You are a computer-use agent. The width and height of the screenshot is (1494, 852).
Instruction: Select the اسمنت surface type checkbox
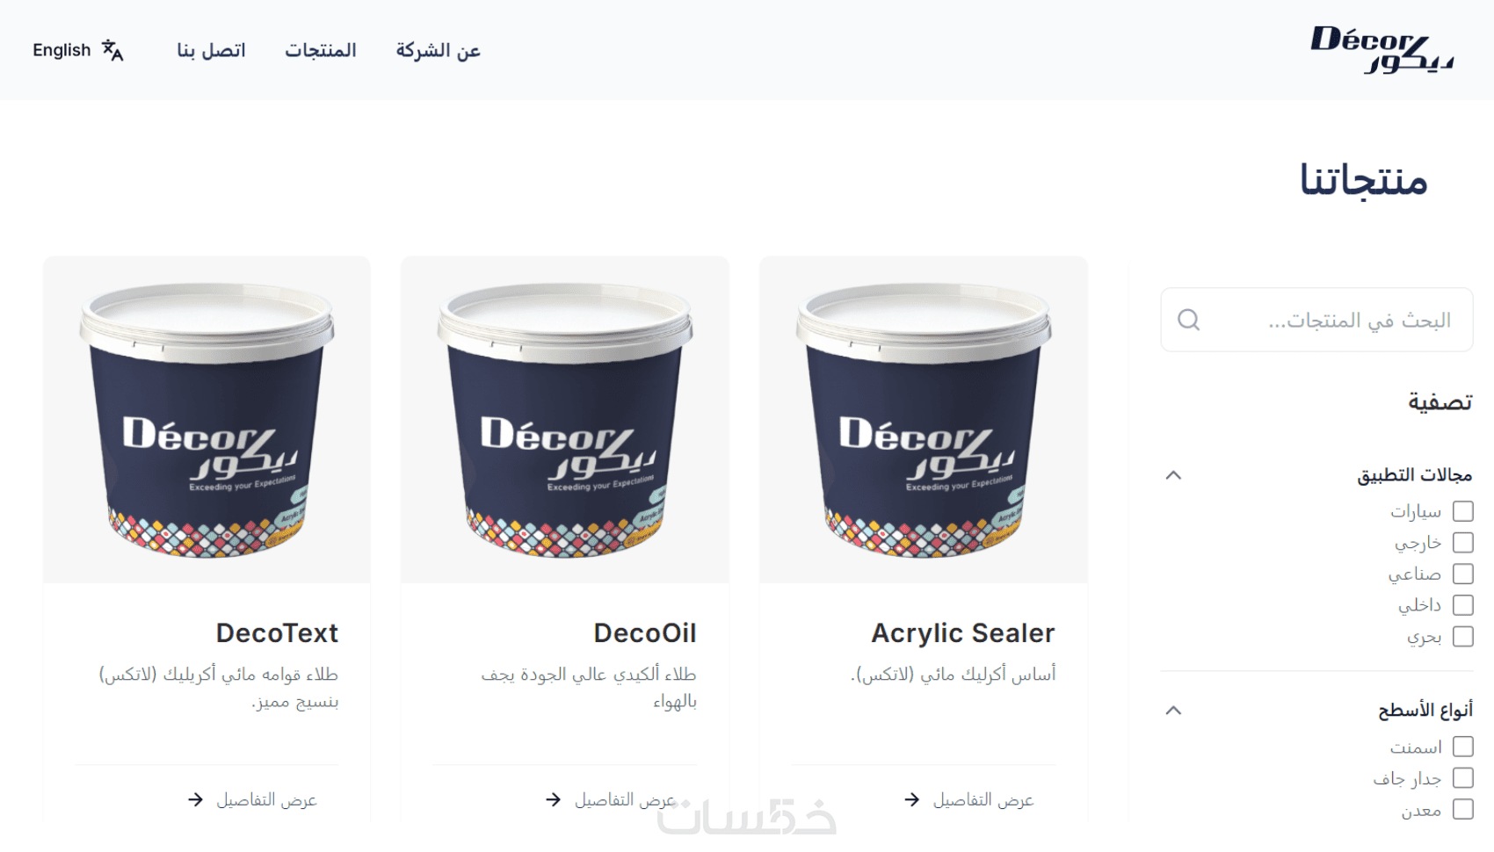pos(1463,747)
